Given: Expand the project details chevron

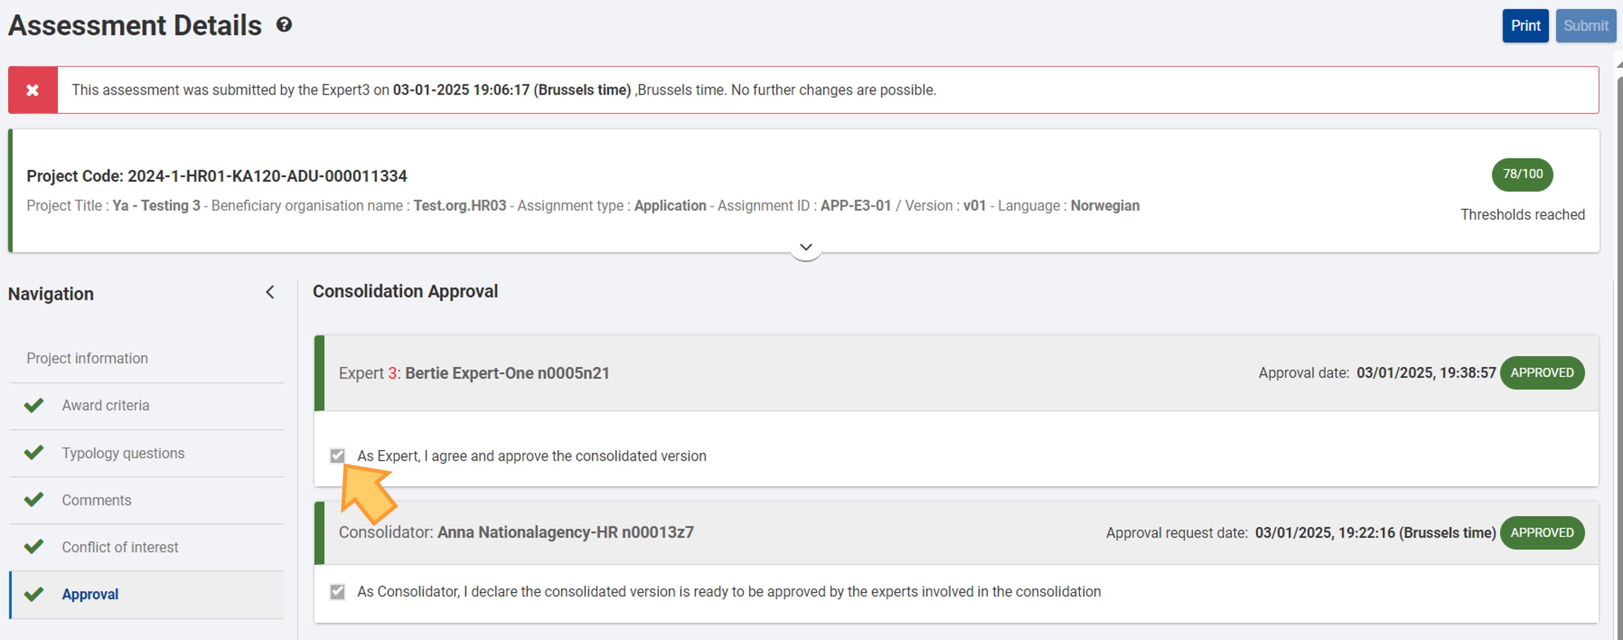Looking at the screenshot, I should click(805, 247).
